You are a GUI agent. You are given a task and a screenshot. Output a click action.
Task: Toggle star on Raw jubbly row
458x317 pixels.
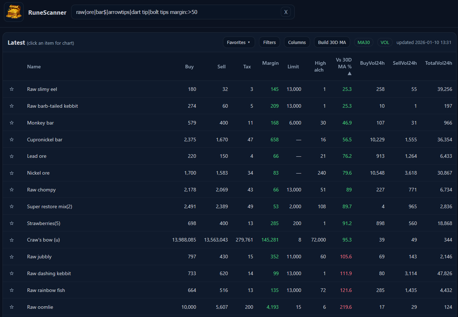pos(12,257)
